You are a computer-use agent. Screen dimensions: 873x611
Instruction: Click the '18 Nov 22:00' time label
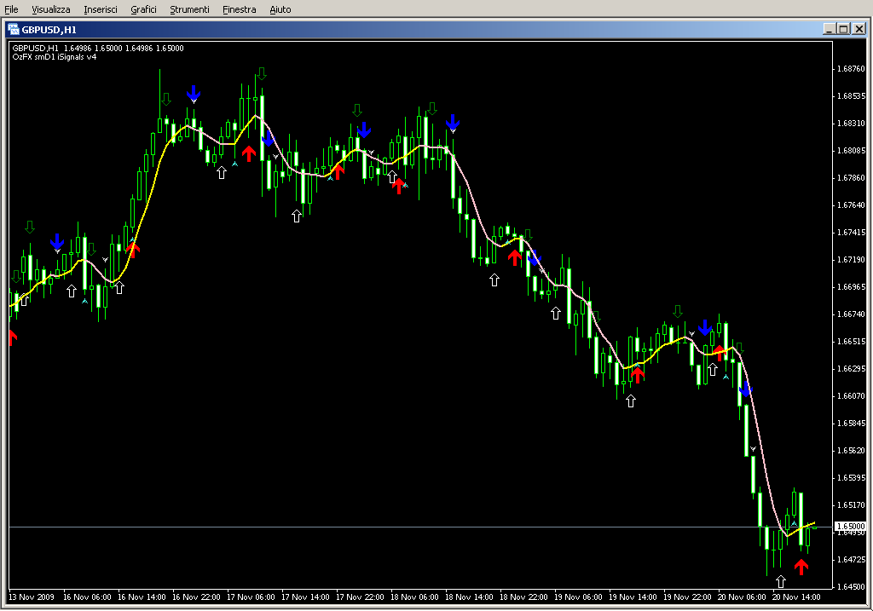click(523, 597)
